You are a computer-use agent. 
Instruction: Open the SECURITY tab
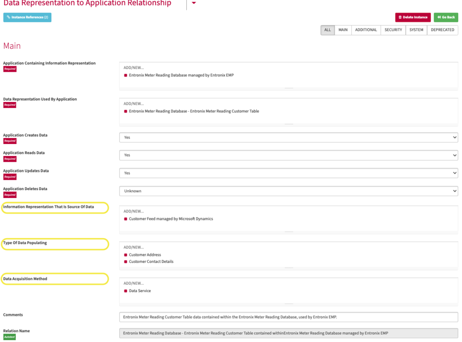[x=393, y=30]
